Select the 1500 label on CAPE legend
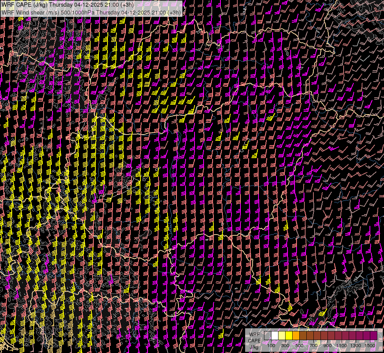This screenshot has height=353, width=384. (369, 346)
